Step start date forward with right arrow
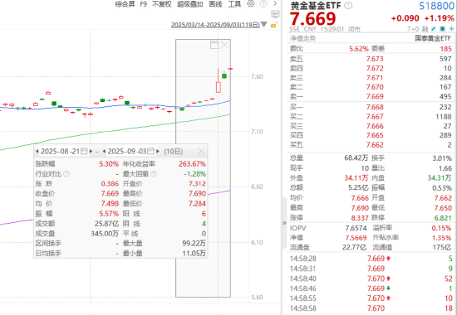The height and width of the screenshot is (315, 457). click(x=91, y=151)
